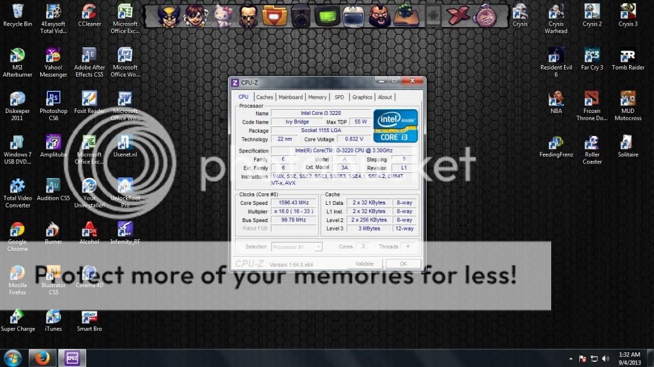Open CCleaner desktop shortcut
This screenshot has width=654, height=367.
pos(89,15)
